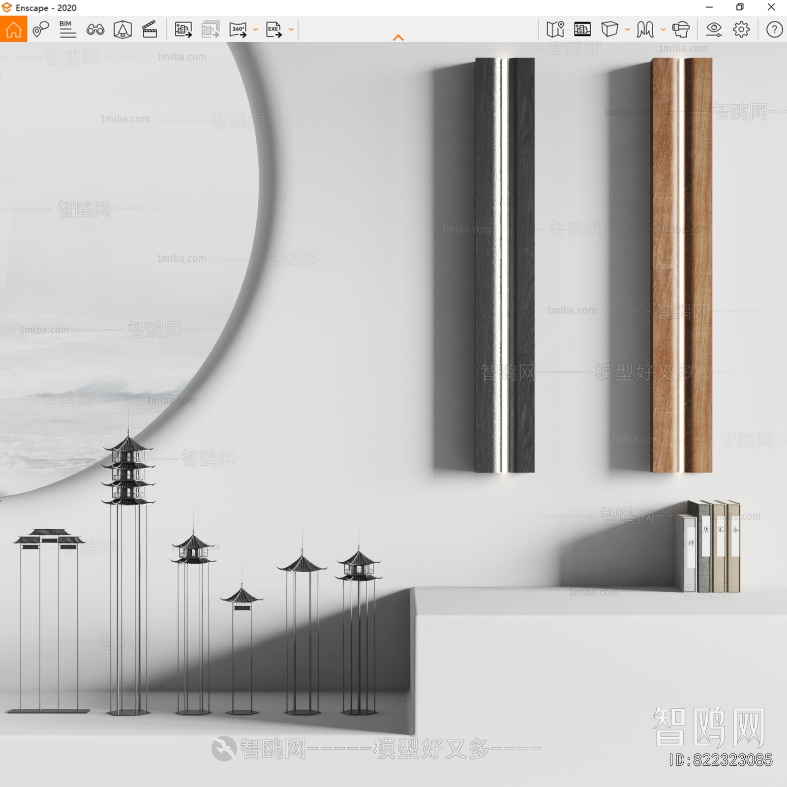
Task: Click the EXE standalone export icon
Action: click(x=274, y=30)
